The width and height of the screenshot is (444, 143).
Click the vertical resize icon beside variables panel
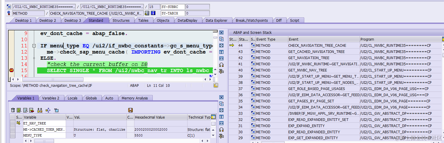(x=221, y=117)
